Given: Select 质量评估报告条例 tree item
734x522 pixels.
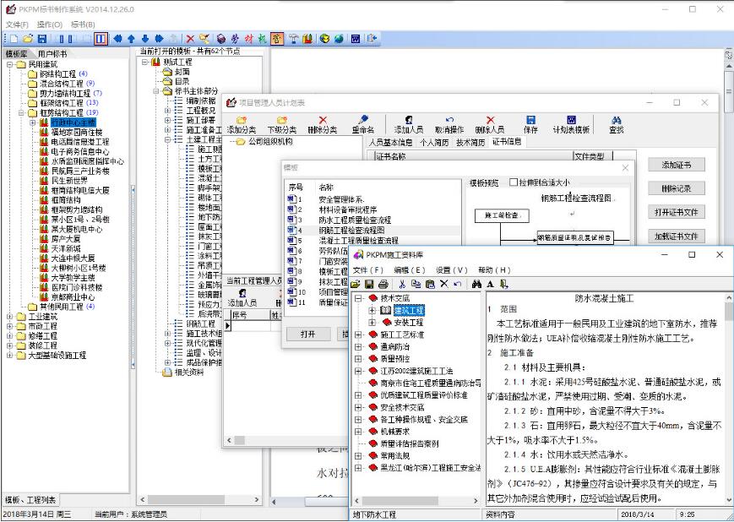Looking at the screenshot, I should click(410, 443).
